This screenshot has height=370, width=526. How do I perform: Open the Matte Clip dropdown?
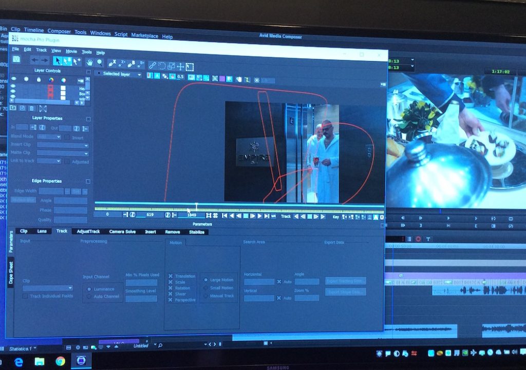[63, 153]
